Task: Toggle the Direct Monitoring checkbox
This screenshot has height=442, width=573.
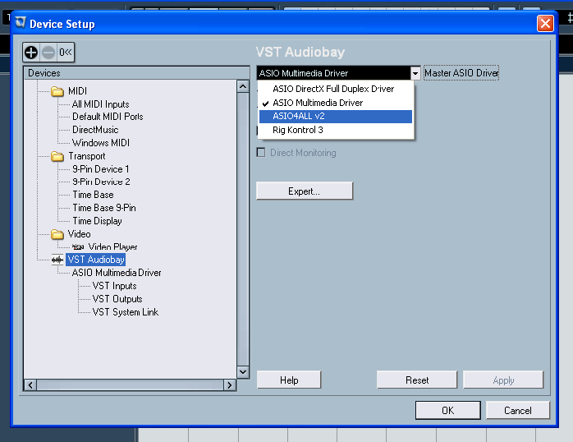Action: click(262, 153)
